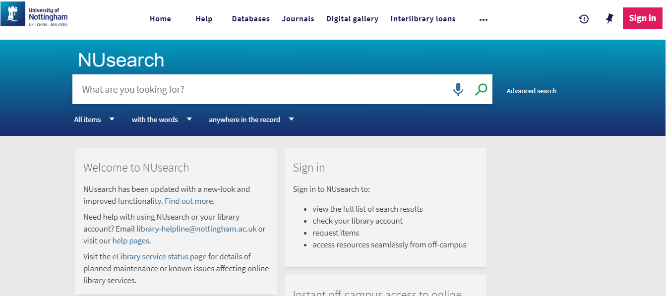Viewport: 666px width, 296px height.
Task: Go to the Journals page
Action: (298, 19)
